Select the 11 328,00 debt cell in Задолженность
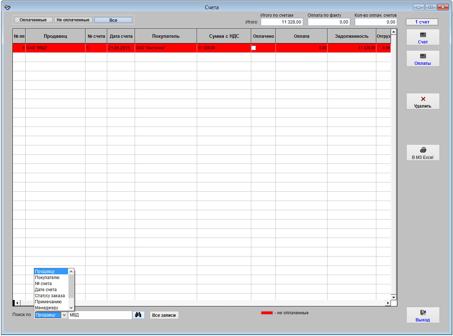 352,48
